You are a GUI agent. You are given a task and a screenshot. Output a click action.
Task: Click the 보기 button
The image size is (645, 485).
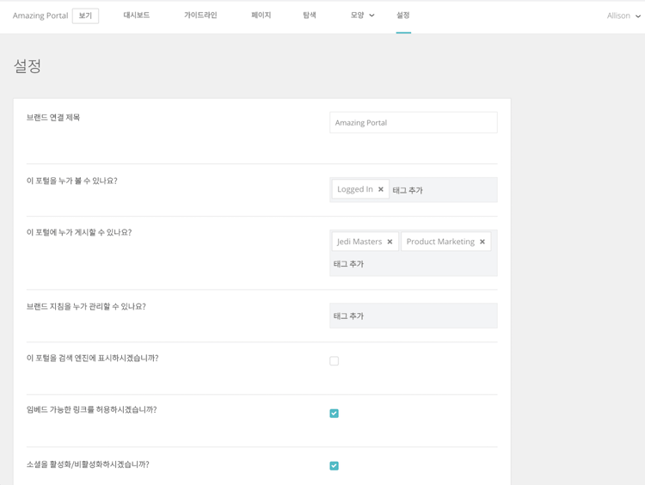pos(85,15)
